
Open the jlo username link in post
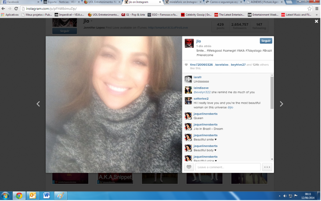198,41
